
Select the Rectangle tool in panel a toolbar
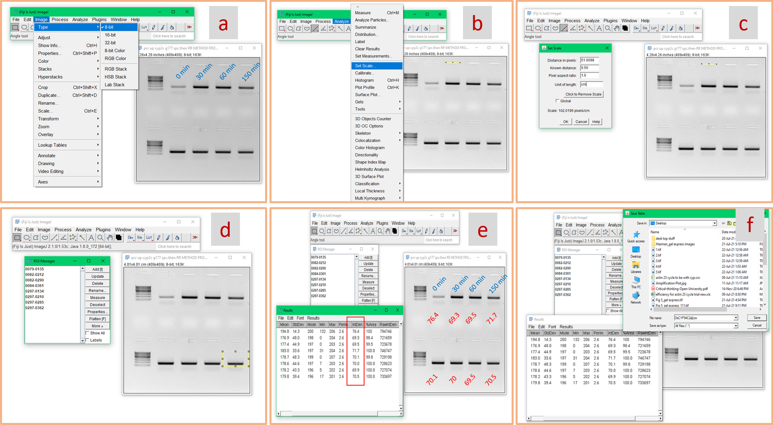coord(15,28)
